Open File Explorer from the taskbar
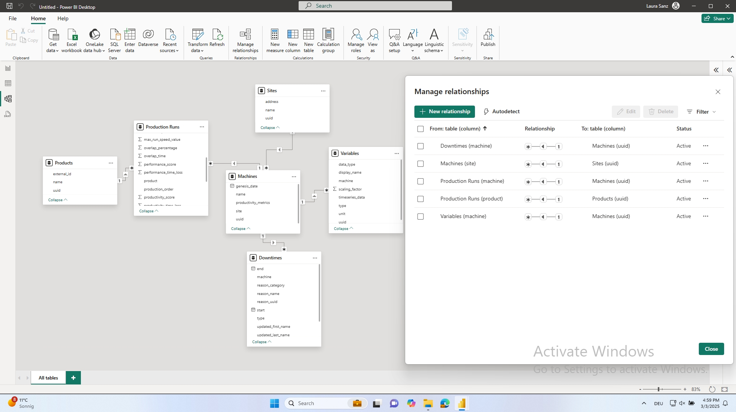736x412 pixels. click(428, 403)
